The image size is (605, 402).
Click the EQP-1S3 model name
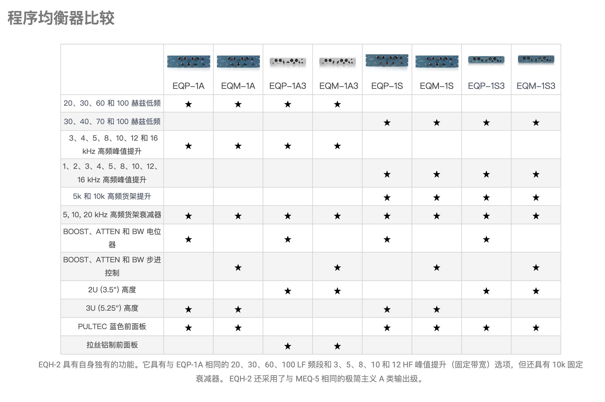(486, 86)
